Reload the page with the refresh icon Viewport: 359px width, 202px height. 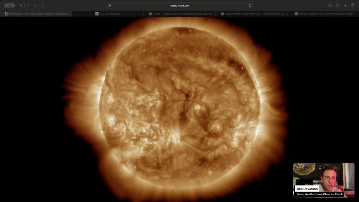click(250, 5)
